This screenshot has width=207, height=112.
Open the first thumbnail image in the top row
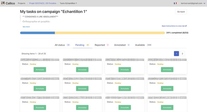click(x=40, y=60)
